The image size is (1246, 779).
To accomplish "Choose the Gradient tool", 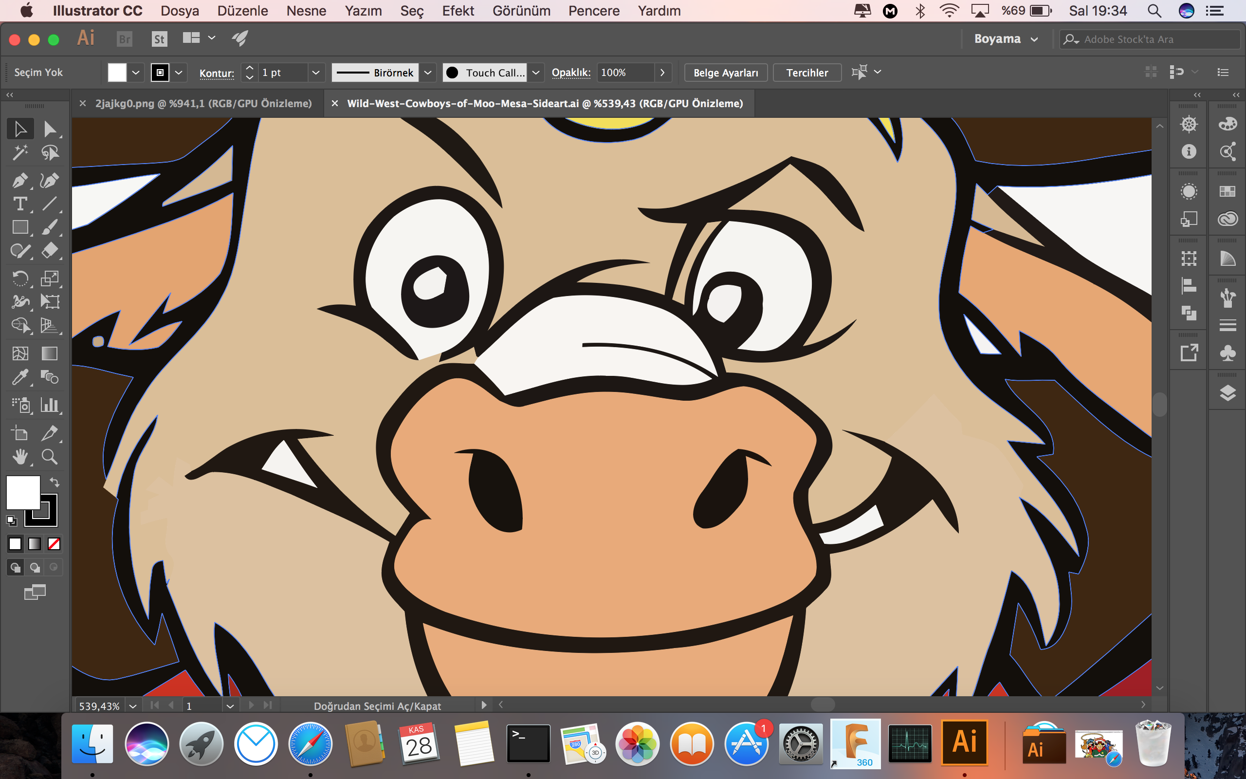I will [x=50, y=353].
